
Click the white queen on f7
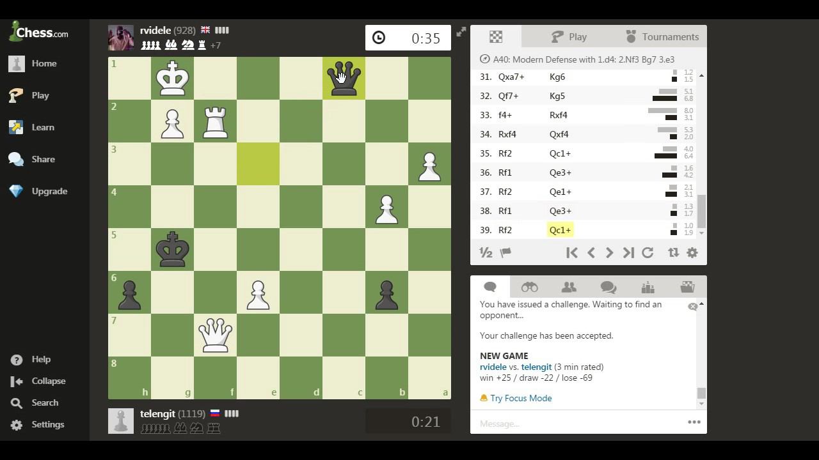pyautogui.click(x=215, y=335)
